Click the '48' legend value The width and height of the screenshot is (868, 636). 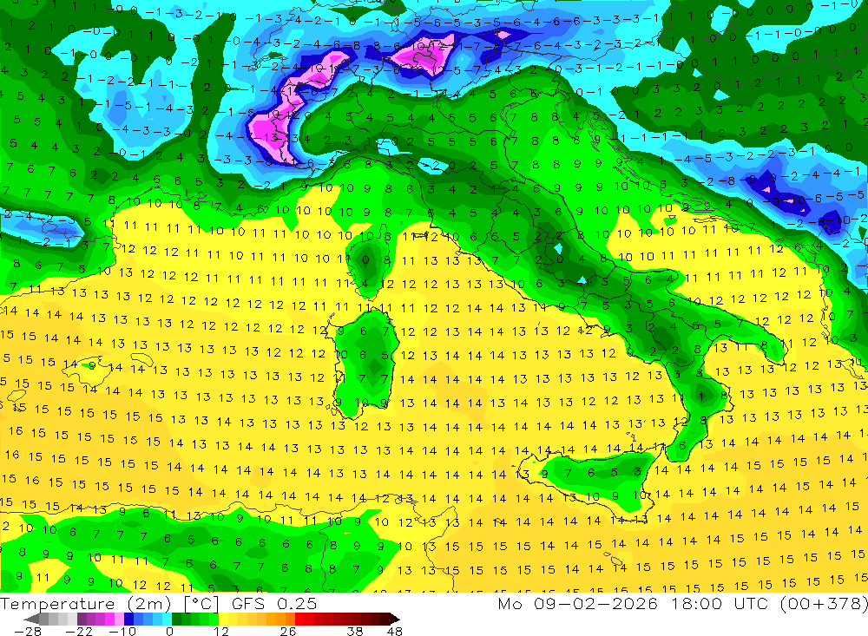point(394,631)
